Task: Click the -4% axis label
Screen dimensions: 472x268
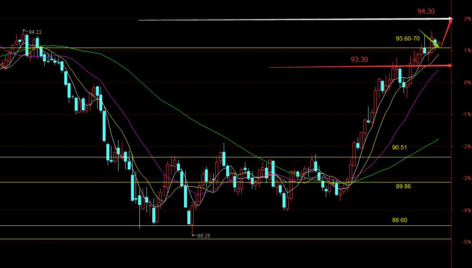Action: pos(467,210)
